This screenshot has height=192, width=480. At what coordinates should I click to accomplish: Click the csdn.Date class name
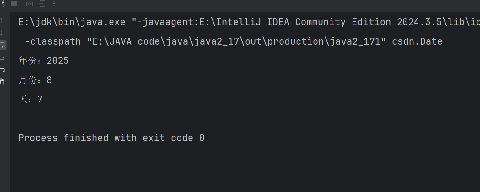[x=417, y=41]
